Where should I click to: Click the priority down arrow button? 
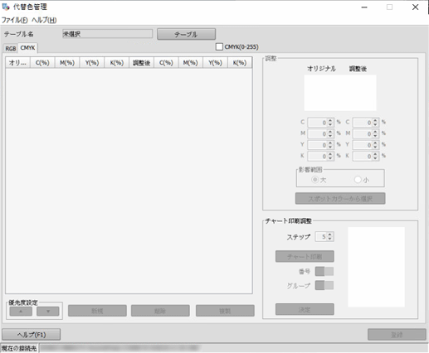click(x=48, y=312)
